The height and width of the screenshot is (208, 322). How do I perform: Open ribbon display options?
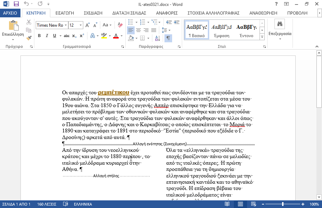click(x=286, y=4)
